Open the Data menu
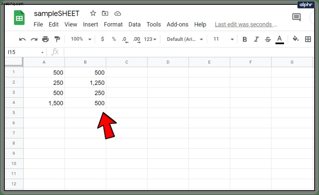The image size is (319, 195). (135, 24)
